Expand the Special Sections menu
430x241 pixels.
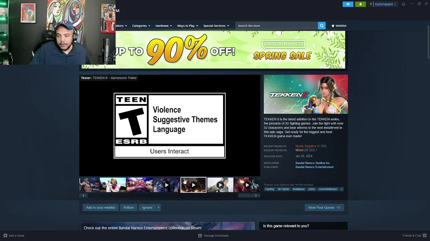point(216,26)
